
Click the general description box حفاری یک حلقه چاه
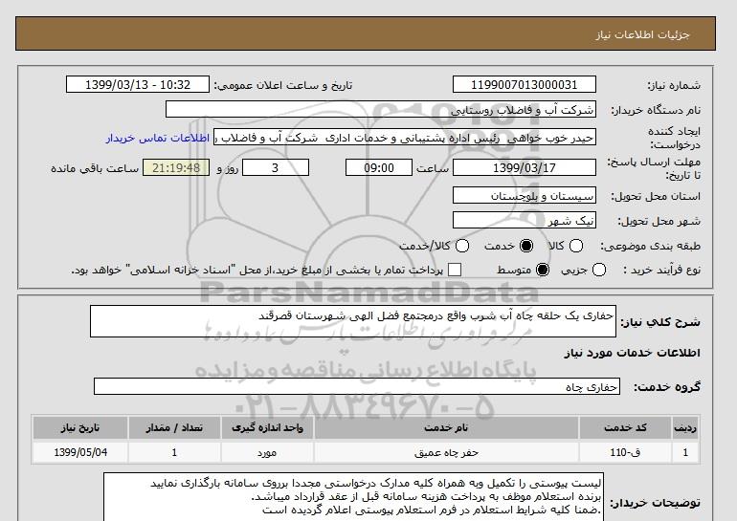(x=353, y=321)
